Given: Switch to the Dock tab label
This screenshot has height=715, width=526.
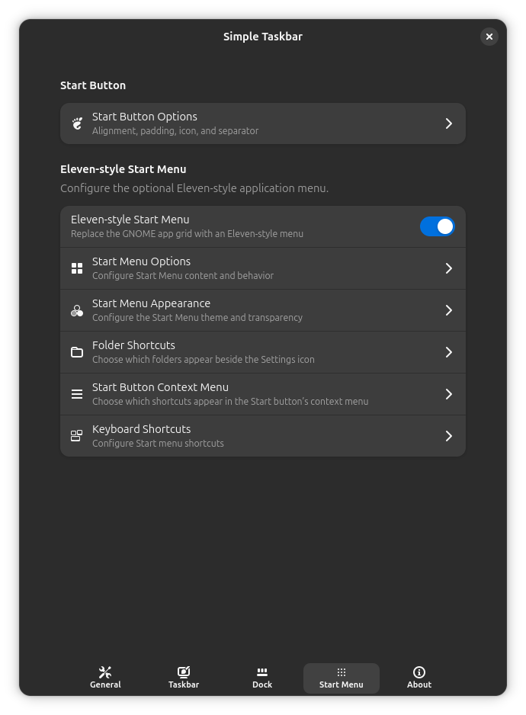Looking at the screenshot, I should coord(262,685).
